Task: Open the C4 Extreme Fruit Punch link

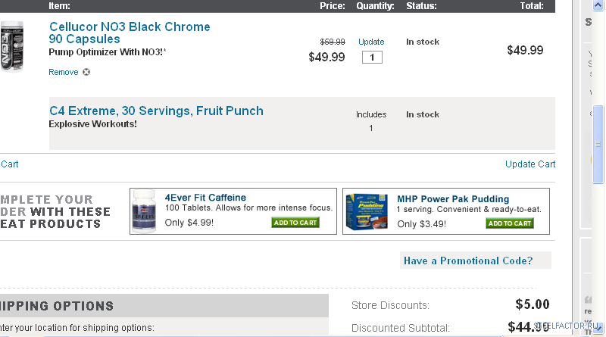Action: click(x=156, y=111)
